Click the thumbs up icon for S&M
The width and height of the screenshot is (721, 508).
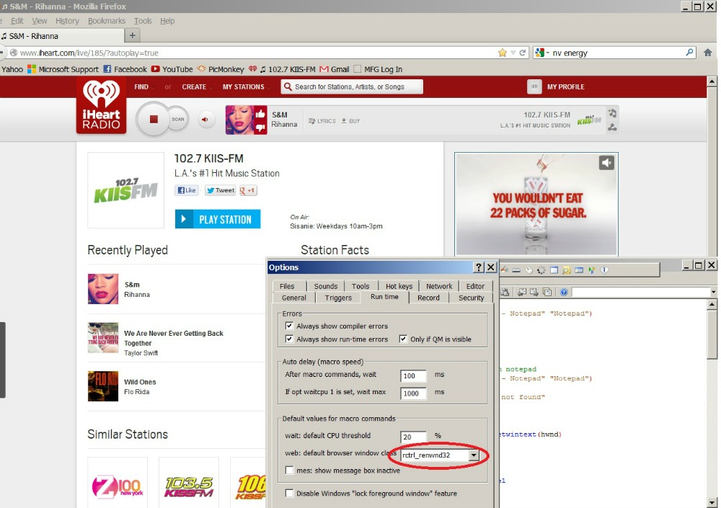click(260, 113)
